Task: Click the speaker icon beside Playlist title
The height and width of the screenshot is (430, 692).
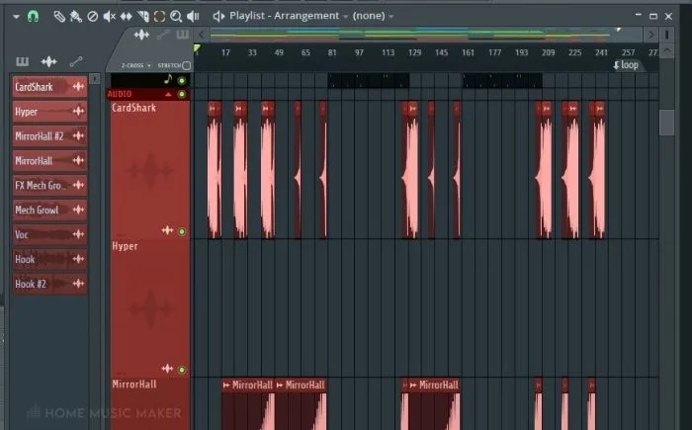Action: pos(218,17)
